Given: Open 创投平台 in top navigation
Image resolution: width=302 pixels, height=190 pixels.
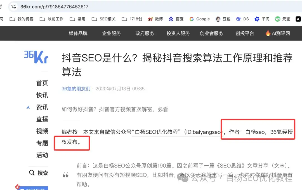Looking at the screenshot, I should pos(245,33).
